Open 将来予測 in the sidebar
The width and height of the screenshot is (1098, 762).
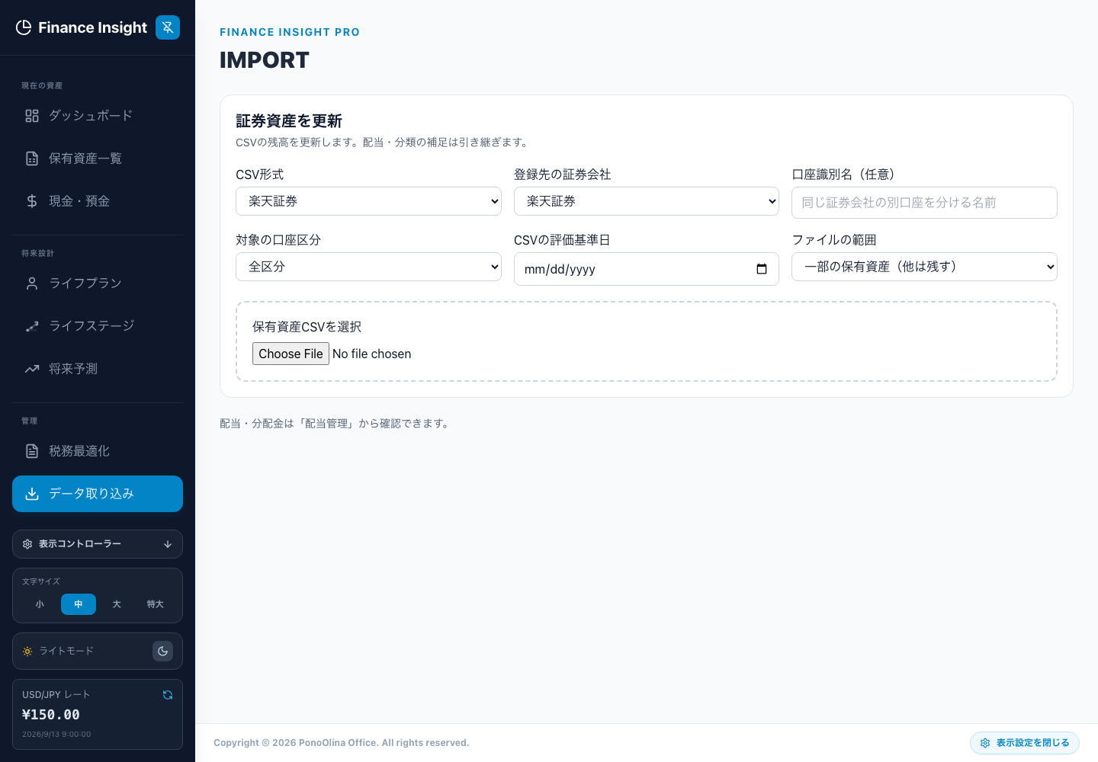pyautogui.click(x=98, y=369)
